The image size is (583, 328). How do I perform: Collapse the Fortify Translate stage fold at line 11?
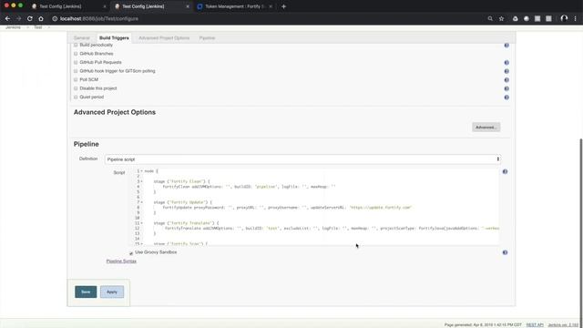[142, 223]
